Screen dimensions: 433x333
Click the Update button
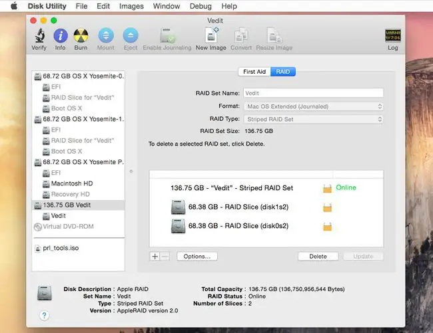coord(363,257)
